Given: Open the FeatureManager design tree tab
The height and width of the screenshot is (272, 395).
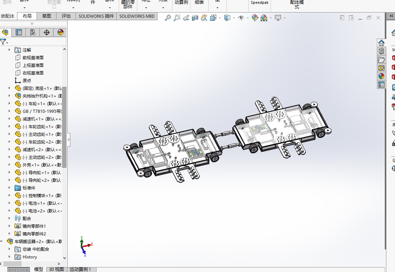Looking at the screenshot, I should click(5, 32).
